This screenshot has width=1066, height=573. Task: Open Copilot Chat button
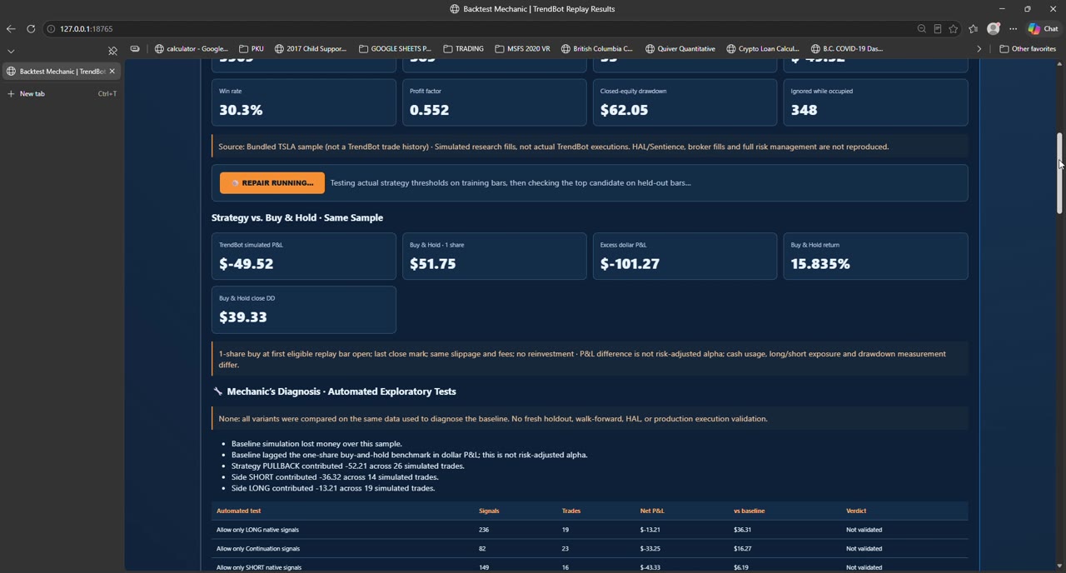pyautogui.click(x=1044, y=28)
